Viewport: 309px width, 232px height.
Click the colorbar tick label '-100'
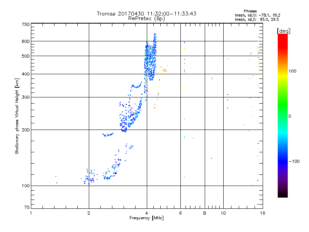(294, 161)
